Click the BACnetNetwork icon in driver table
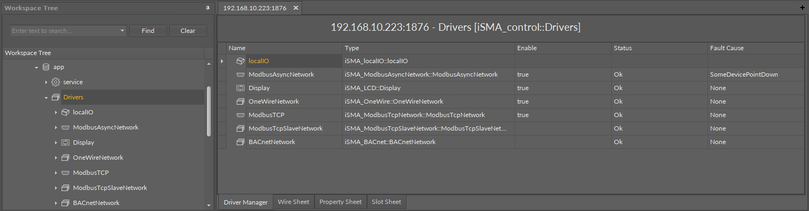The width and height of the screenshot is (809, 211). pyautogui.click(x=240, y=142)
